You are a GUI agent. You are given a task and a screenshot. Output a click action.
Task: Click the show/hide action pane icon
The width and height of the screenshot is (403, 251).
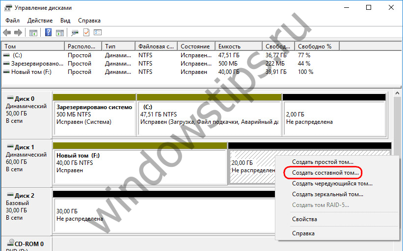59,33
